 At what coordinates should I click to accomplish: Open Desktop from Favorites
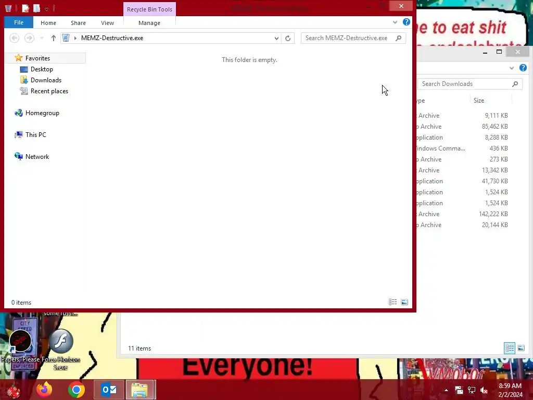pyautogui.click(x=42, y=69)
